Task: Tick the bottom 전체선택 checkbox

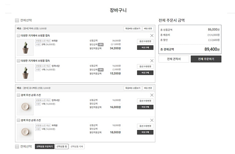Action: tap(17, 146)
